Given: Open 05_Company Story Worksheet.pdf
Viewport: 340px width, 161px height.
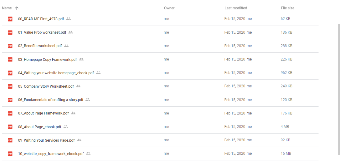Looking at the screenshot, I should [x=46, y=86].
